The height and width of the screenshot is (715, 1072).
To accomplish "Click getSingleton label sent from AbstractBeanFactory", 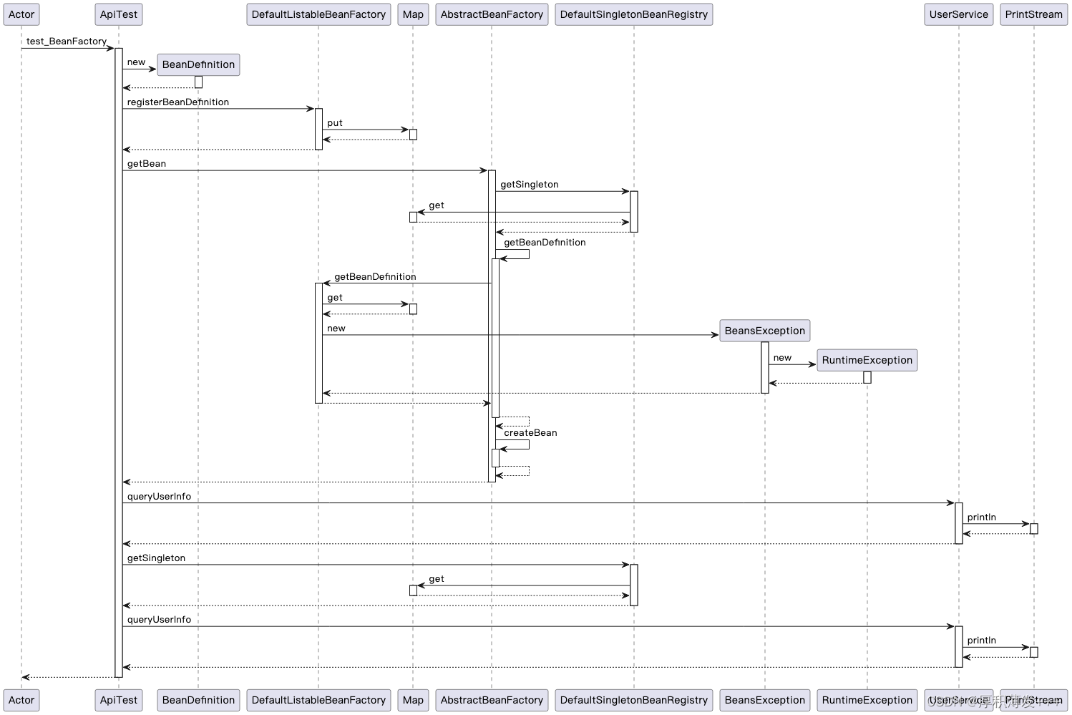I will pyautogui.click(x=530, y=185).
